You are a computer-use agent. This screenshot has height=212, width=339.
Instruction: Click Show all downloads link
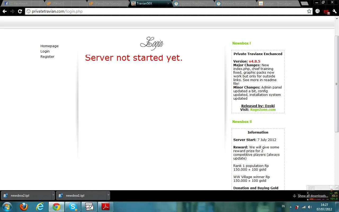(x=313, y=196)
